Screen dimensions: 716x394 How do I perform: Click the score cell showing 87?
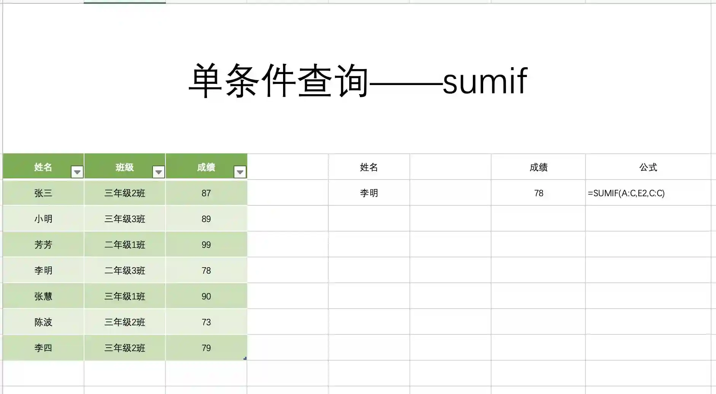206,193
